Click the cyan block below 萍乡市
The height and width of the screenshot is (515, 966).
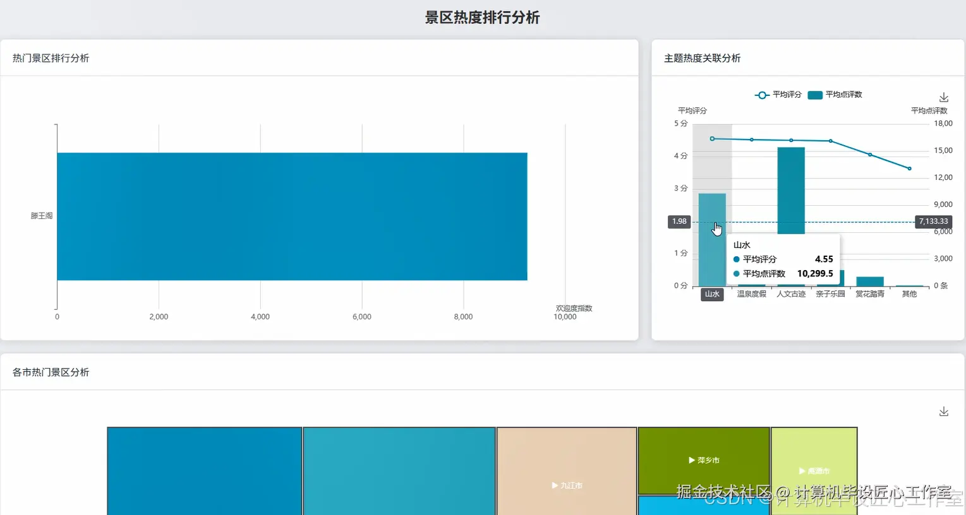[704, 506]
